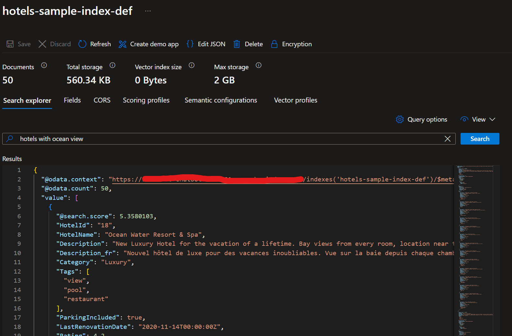
Task: Open the Semantic configurations tab
Action: pos(221,100)
